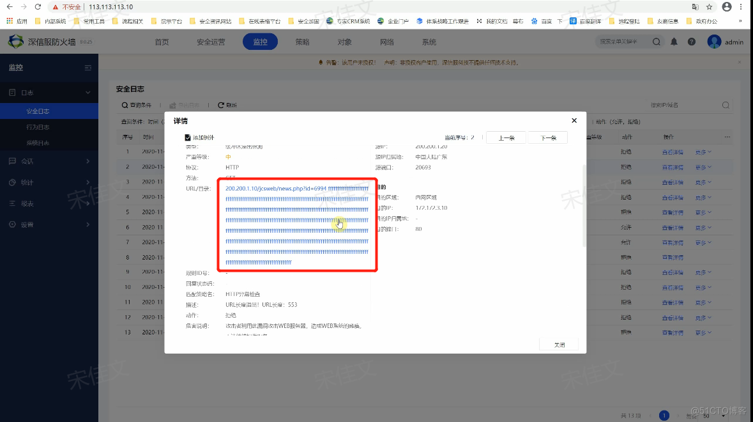Screen dimensions: 753x422
Task: Open the help question-mark icon
Action: pyautogui.click(x=692, y=41)
